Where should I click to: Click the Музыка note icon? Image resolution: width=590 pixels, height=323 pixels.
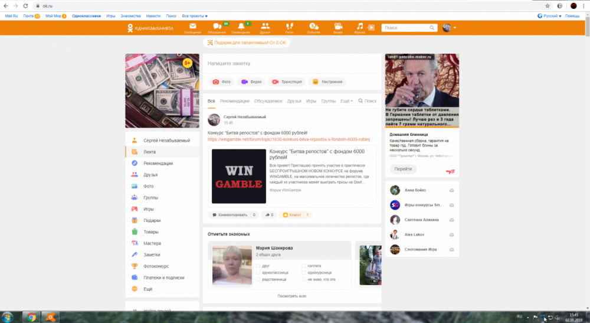(360, 27)
